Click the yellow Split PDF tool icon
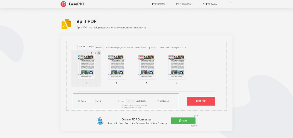The width and height of the screenshot is (293, 138). (66, 24)
